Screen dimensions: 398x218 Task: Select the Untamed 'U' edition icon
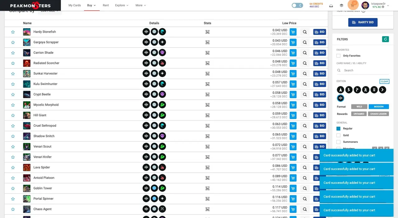[374, 90]
